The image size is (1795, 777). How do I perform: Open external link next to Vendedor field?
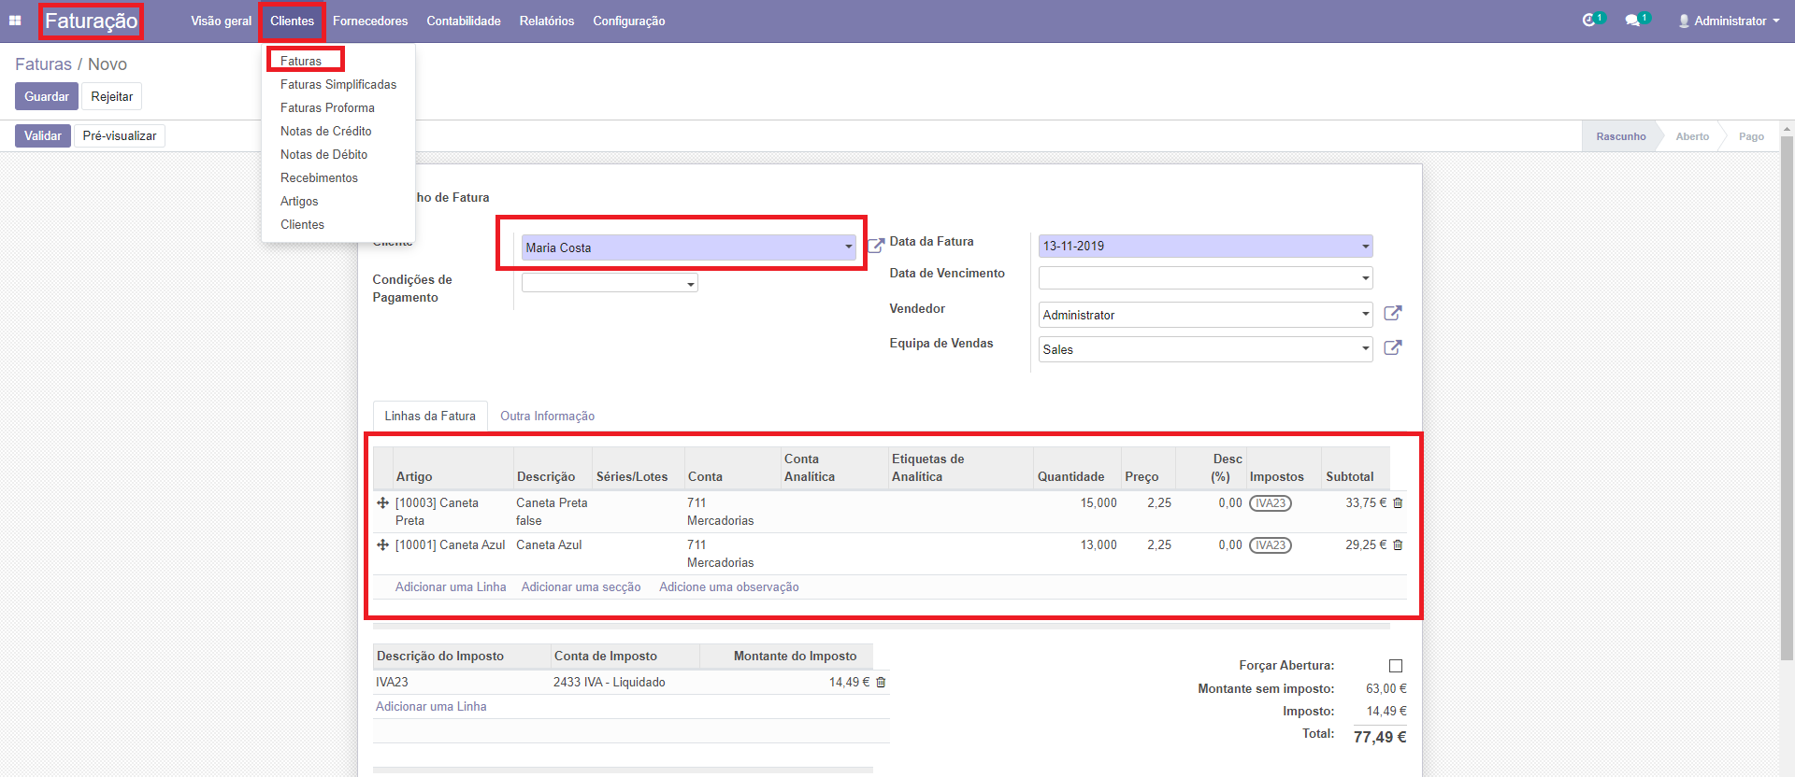1392,314
